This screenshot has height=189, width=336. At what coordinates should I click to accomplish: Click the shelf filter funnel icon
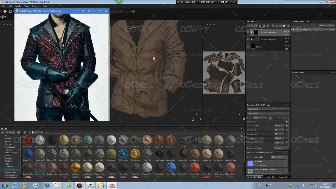[25, 132]
